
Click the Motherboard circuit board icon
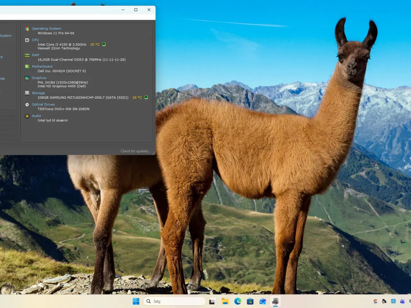27,67
